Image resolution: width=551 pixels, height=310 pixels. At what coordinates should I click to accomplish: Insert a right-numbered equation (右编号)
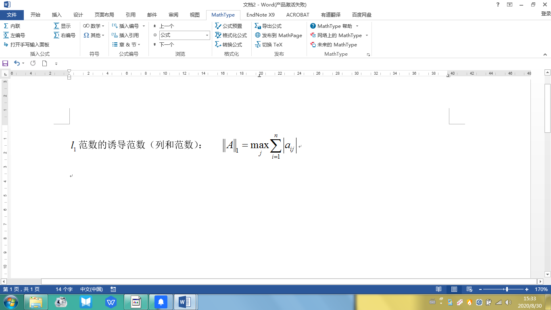tap(65, 36)
